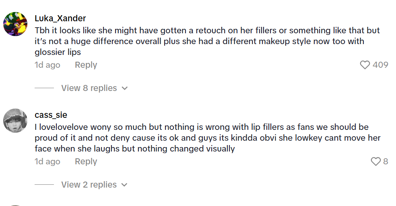
Task: Click the chevron next to View 2 replies
Action: (124, 185)
